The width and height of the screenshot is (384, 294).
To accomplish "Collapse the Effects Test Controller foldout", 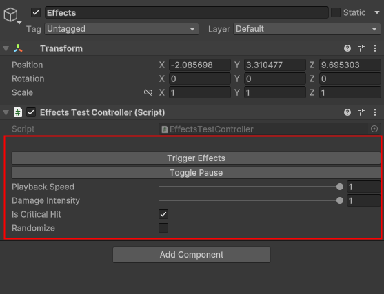I will (6, 112).
